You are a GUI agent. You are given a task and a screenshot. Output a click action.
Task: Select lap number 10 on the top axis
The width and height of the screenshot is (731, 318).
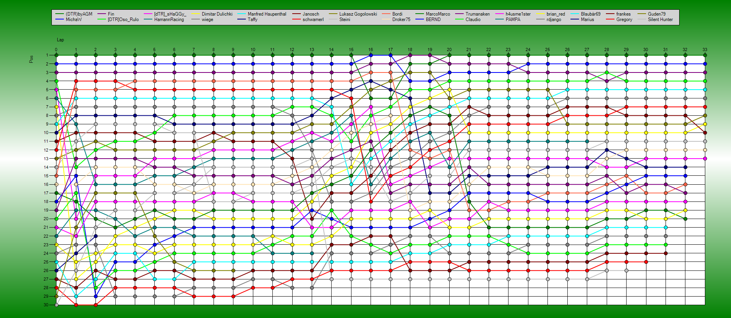pos(253,49)
